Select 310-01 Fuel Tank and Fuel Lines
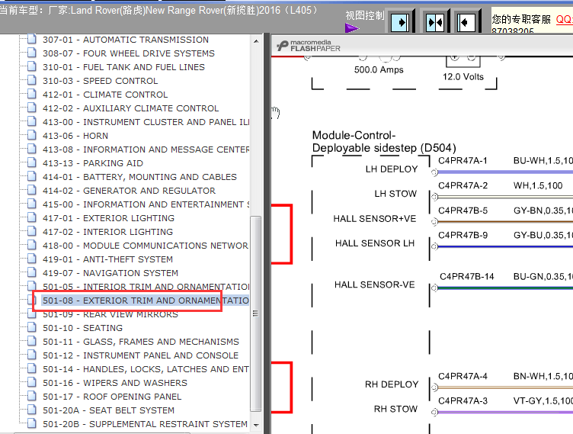The image size is (573, 434). pyautogui.click(x=123, y=67)
